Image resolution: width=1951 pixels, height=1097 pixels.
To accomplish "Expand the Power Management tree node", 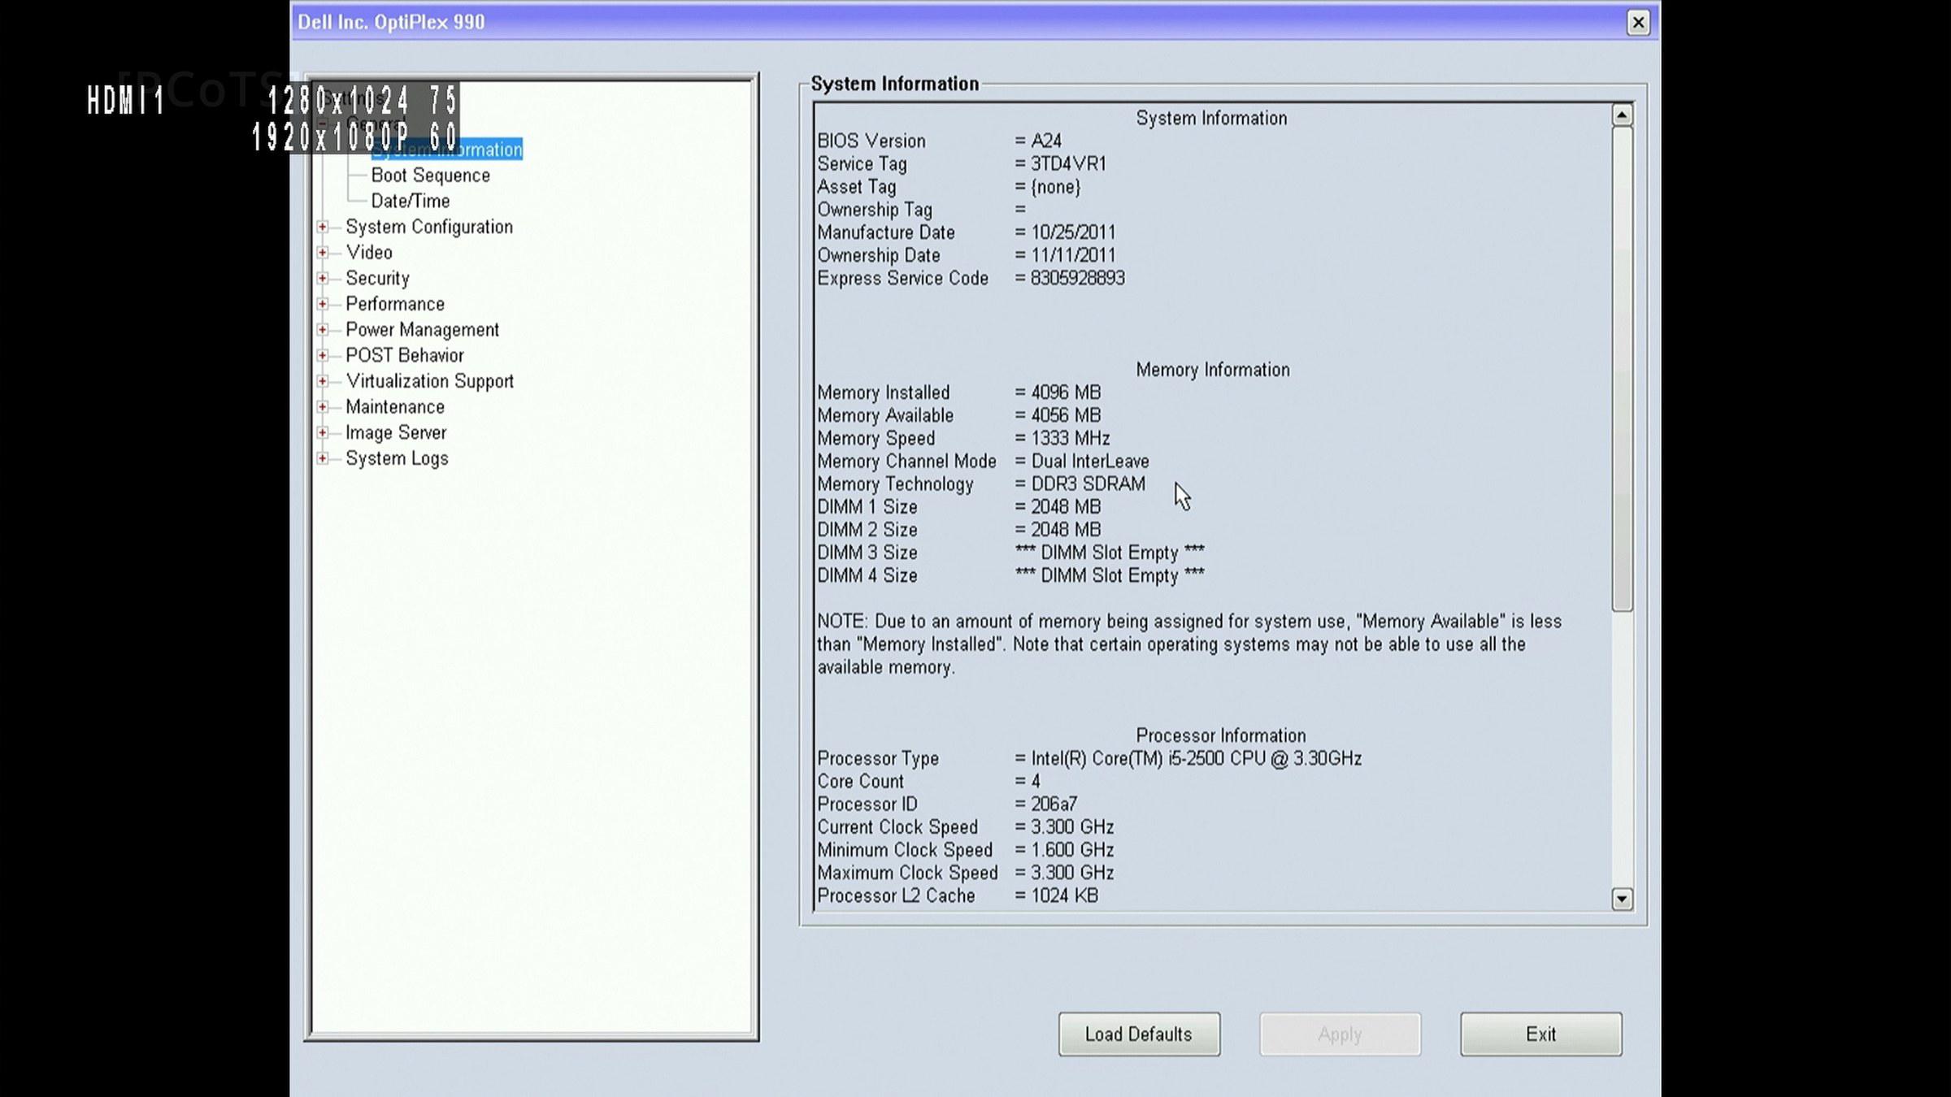I will [x=323, y=330].
